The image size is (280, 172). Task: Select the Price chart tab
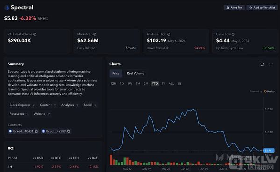pyautogui.click(x=116, y=74)
